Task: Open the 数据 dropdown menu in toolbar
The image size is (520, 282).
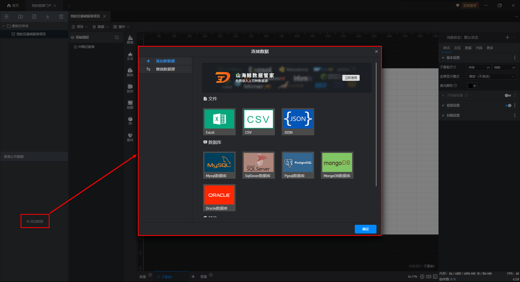Action: click(x=100, y=27)
